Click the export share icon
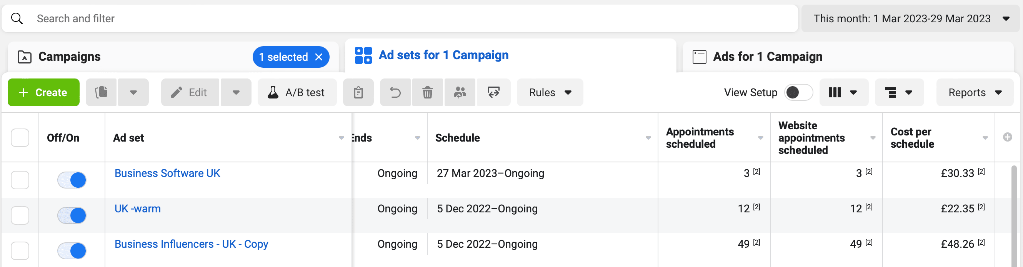The height and width of the screenshot is (267, 1023). coord(493,93)
